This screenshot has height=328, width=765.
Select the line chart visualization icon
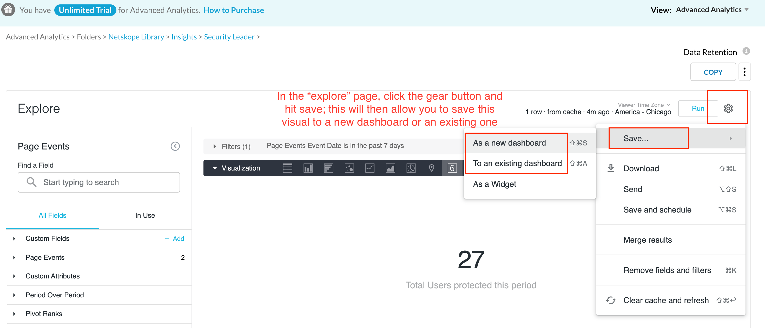tap(370, 168)
